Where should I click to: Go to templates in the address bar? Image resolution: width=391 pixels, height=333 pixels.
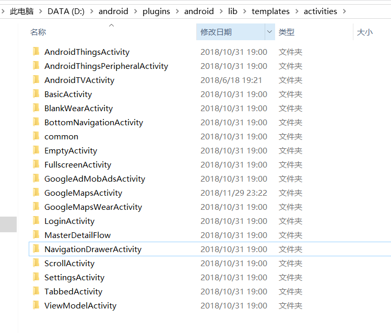[270, 11]
